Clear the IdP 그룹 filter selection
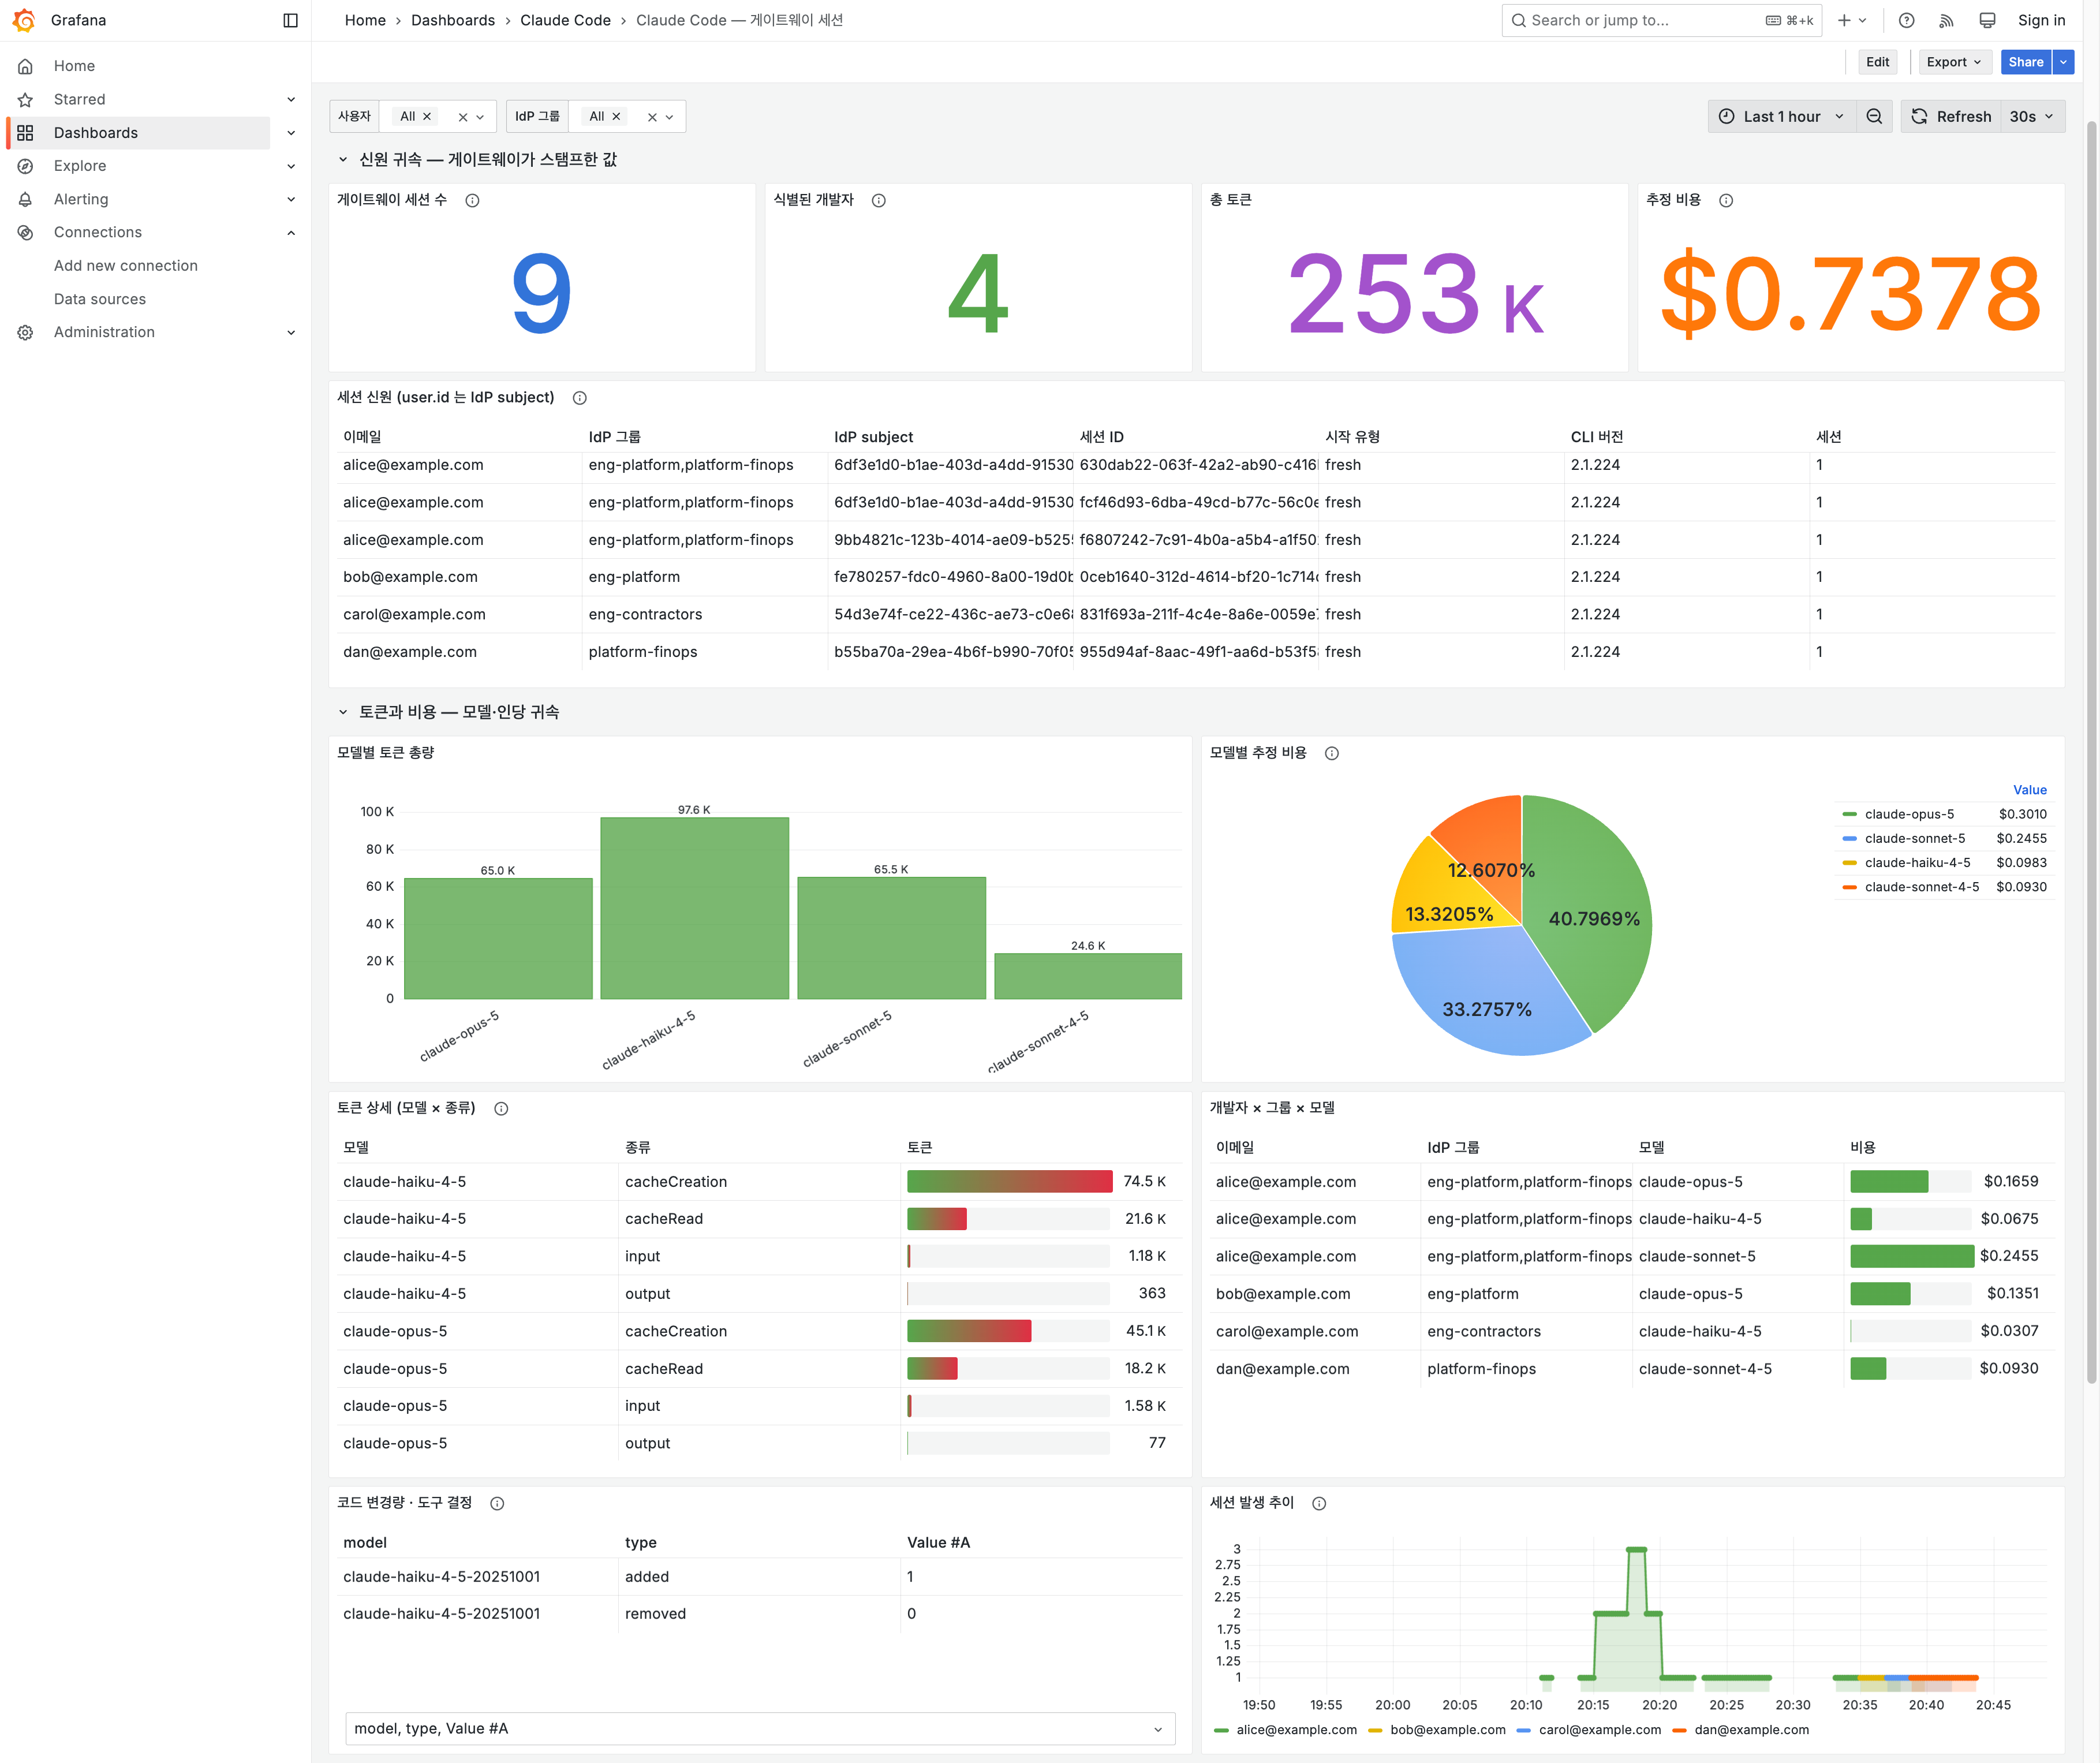This screenshot has width=2100, height=1763. (x=652, y=117)
